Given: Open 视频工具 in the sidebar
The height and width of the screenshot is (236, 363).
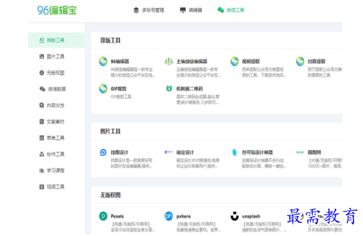Looking at the screenshot, I should click(x=57, y=187).
